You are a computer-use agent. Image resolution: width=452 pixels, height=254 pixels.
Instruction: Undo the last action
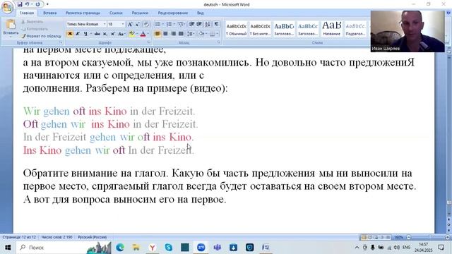[27, 4]
